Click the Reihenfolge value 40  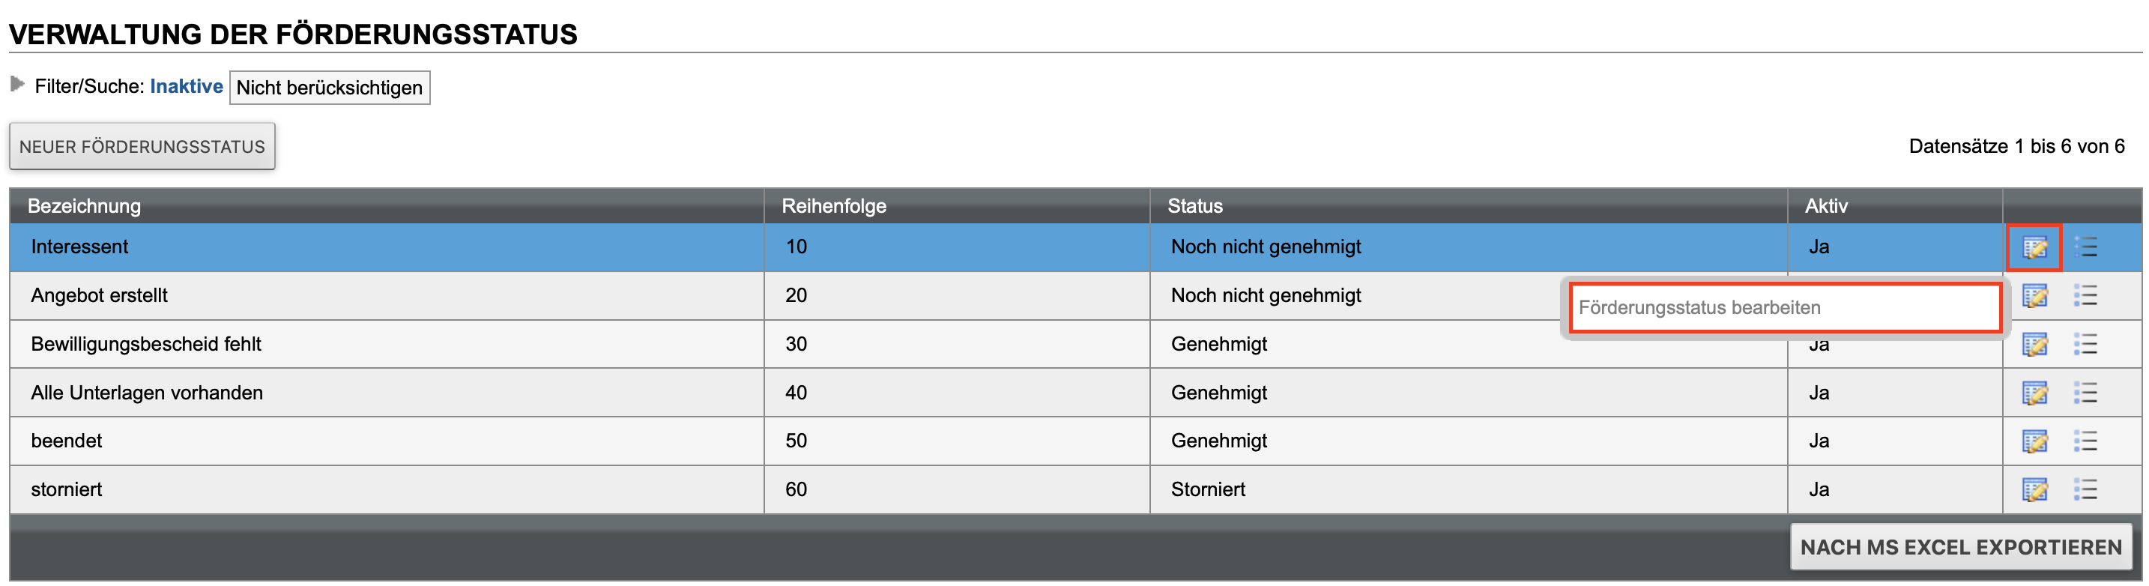click(796, 393)
